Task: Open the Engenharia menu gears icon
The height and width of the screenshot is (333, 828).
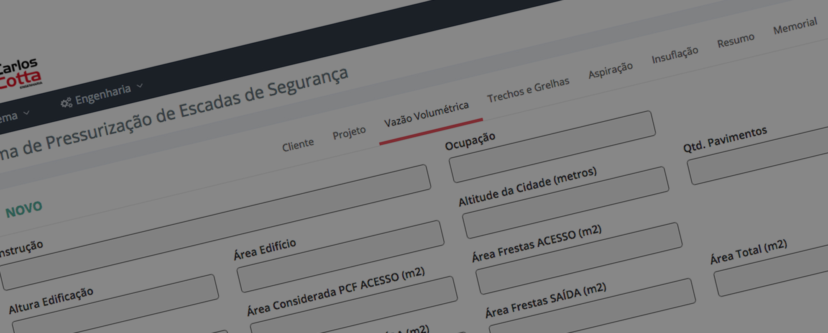Action: [66, 102]
